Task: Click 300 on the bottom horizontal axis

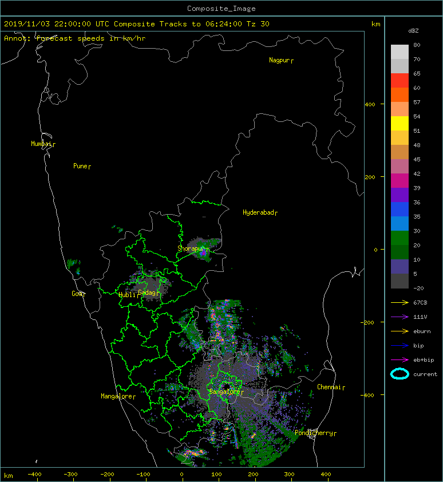Action: click(289, 475)
